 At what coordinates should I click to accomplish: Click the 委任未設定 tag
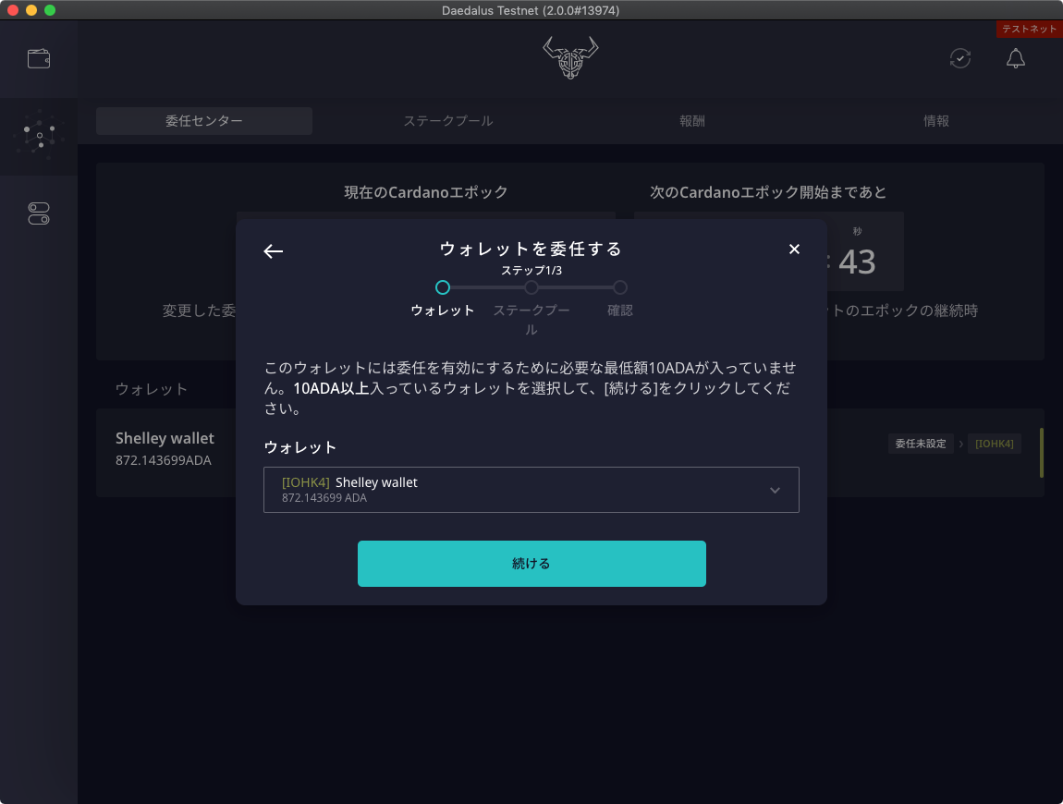coord(921,444)
